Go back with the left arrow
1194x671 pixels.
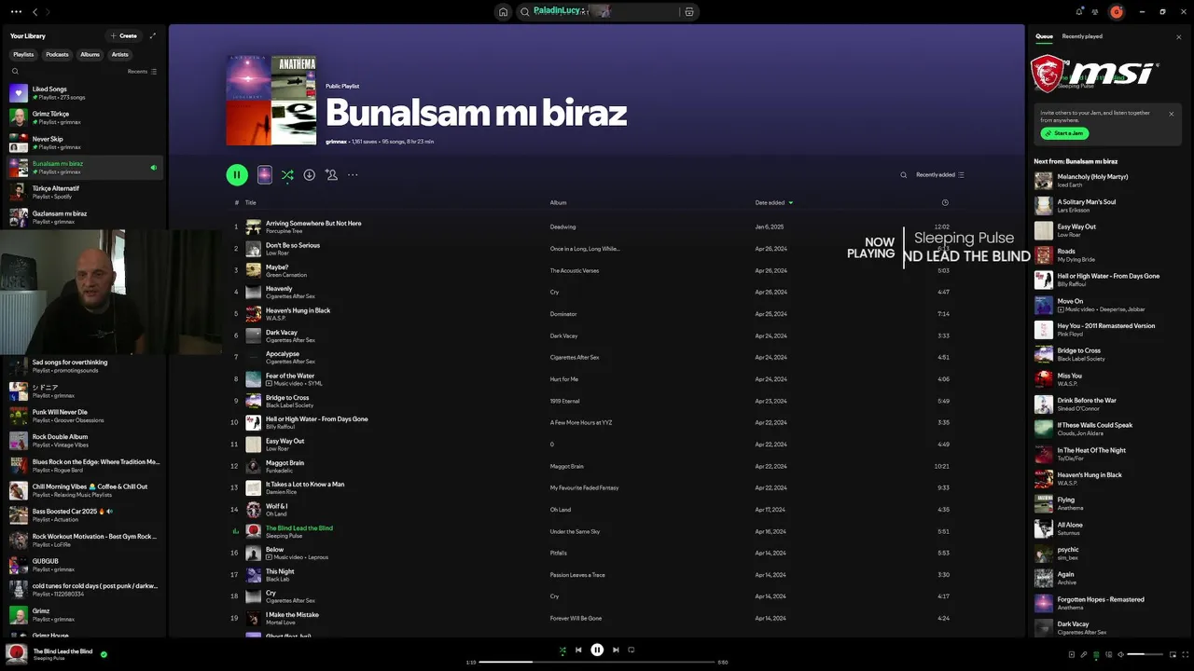click(x=35, y=12)
